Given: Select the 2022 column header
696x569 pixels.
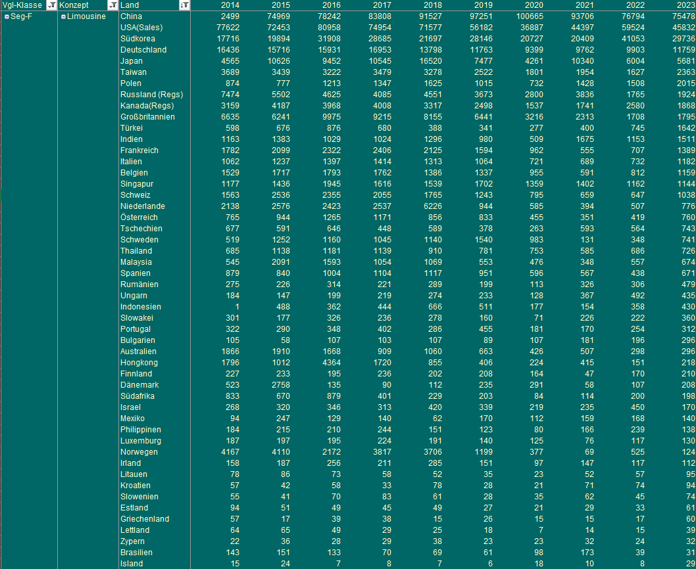Looking at the screenshot, I should point(635,5).
